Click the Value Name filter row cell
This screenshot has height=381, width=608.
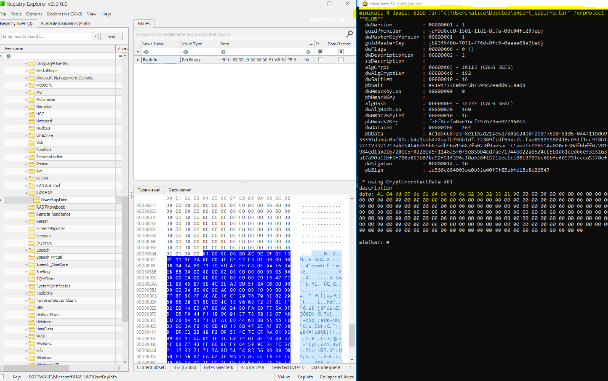(x=161, y=51)
